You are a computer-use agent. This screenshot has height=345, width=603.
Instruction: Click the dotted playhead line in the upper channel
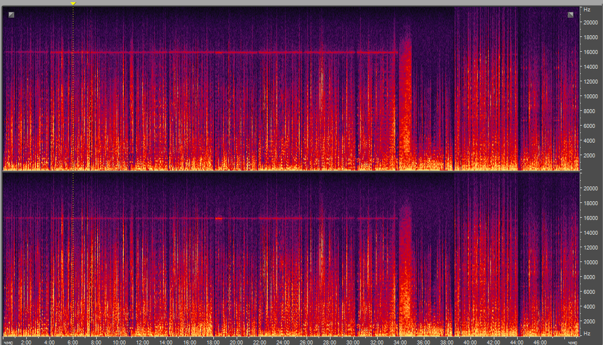(73, 85)
